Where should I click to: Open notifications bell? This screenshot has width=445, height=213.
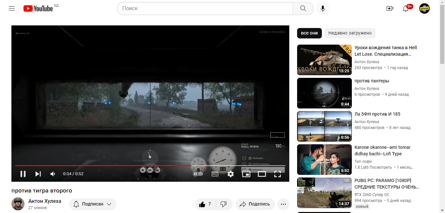point(406,8)
